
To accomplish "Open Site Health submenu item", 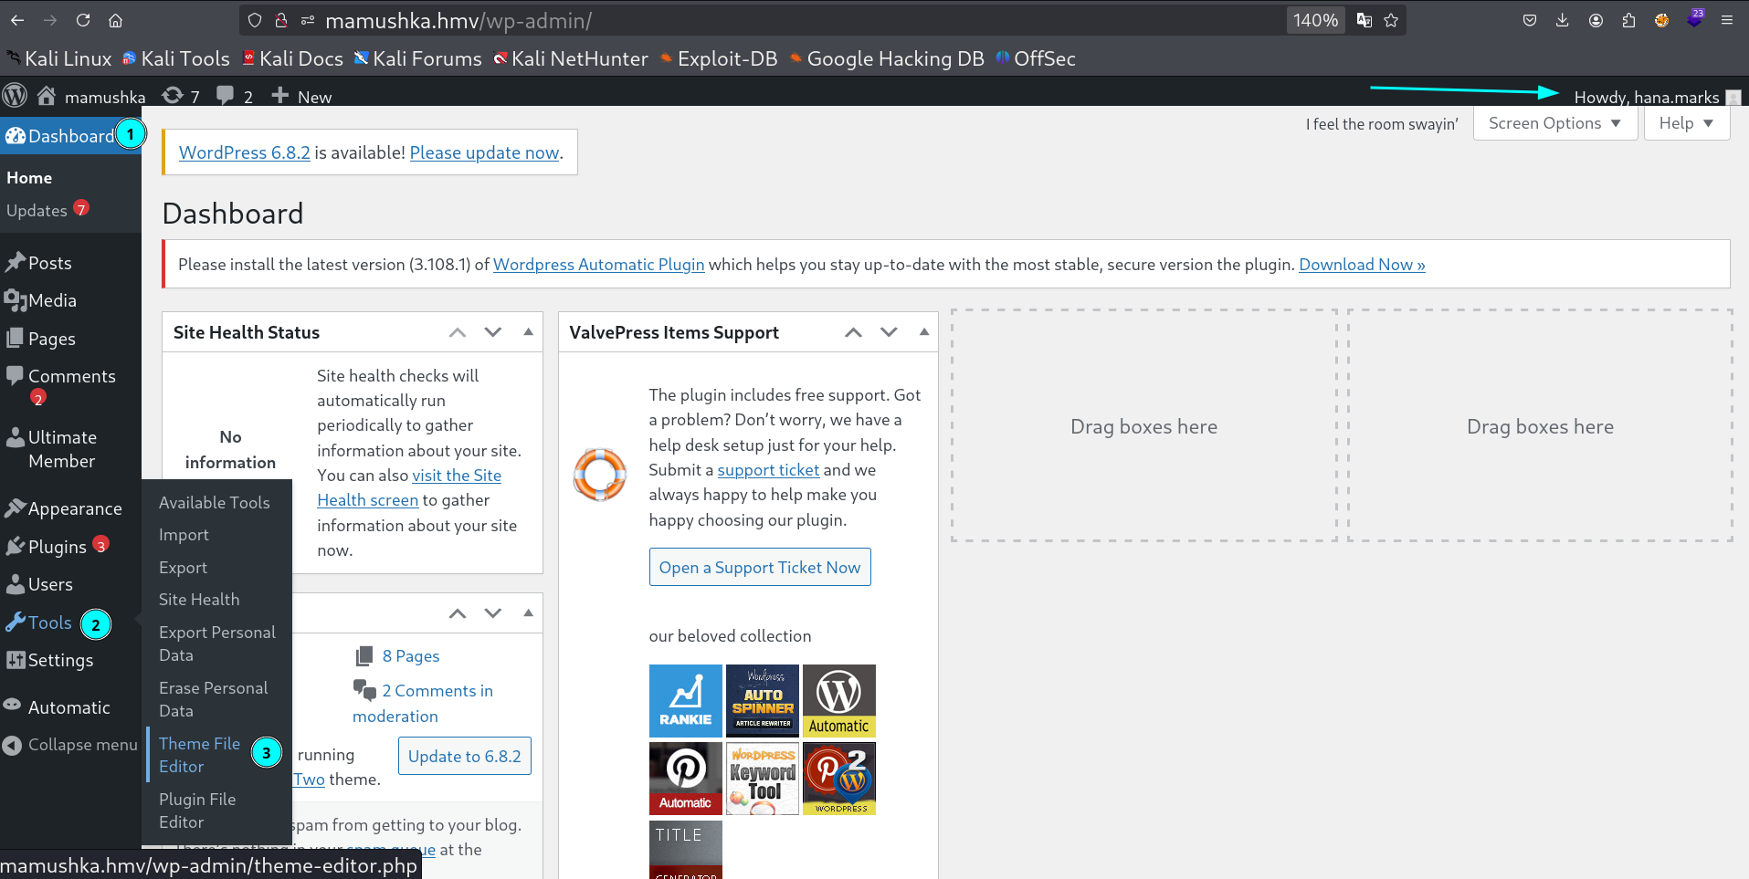I will [x=199, y=600].
